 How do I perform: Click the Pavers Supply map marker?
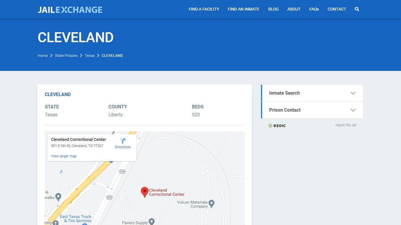pos(151,222)
